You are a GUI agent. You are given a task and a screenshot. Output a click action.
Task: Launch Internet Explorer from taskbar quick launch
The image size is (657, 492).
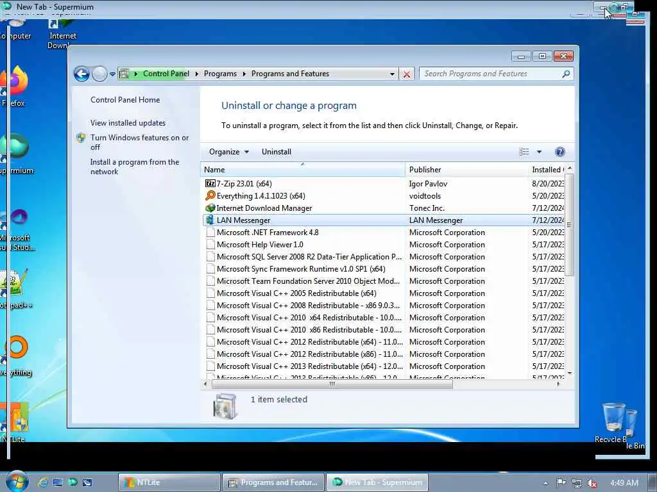click(x=42, y=482)
